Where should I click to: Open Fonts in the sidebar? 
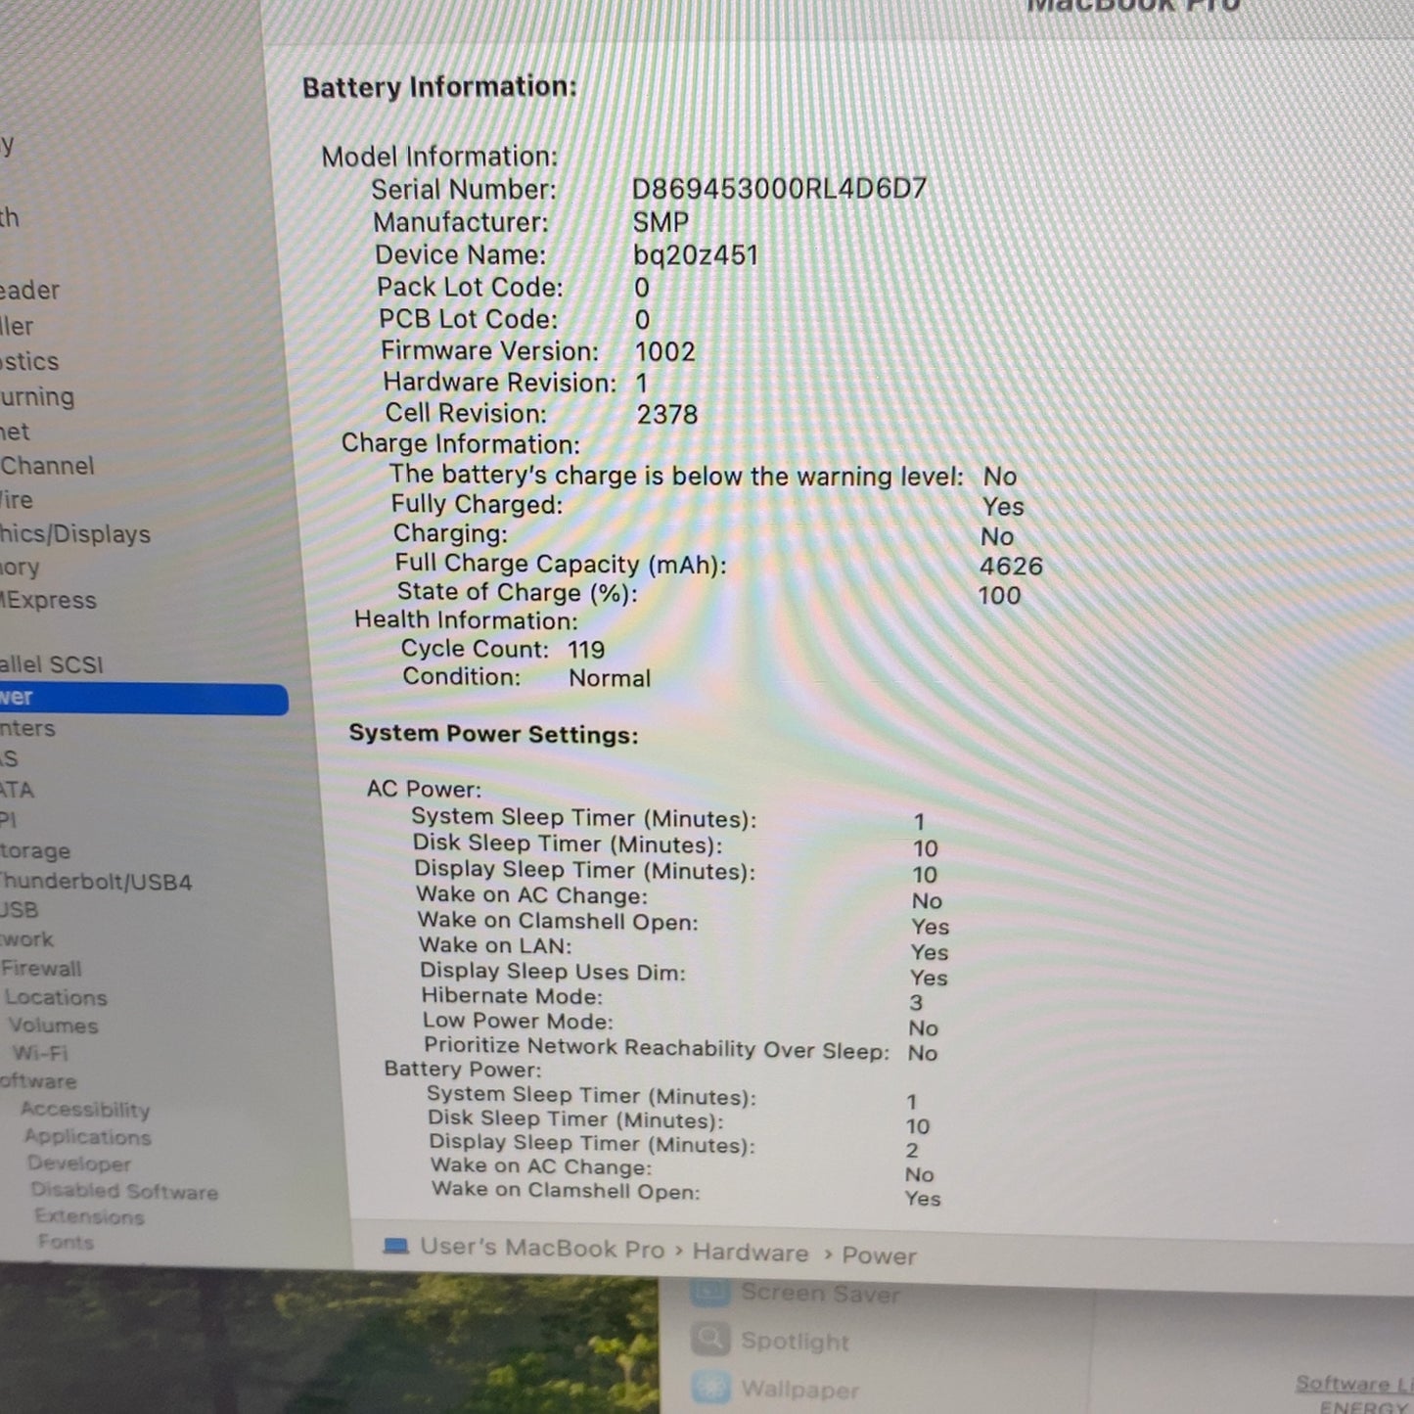coord(66,1242)
